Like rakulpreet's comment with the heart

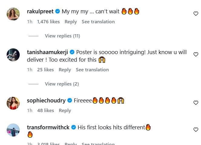[196, 13]
